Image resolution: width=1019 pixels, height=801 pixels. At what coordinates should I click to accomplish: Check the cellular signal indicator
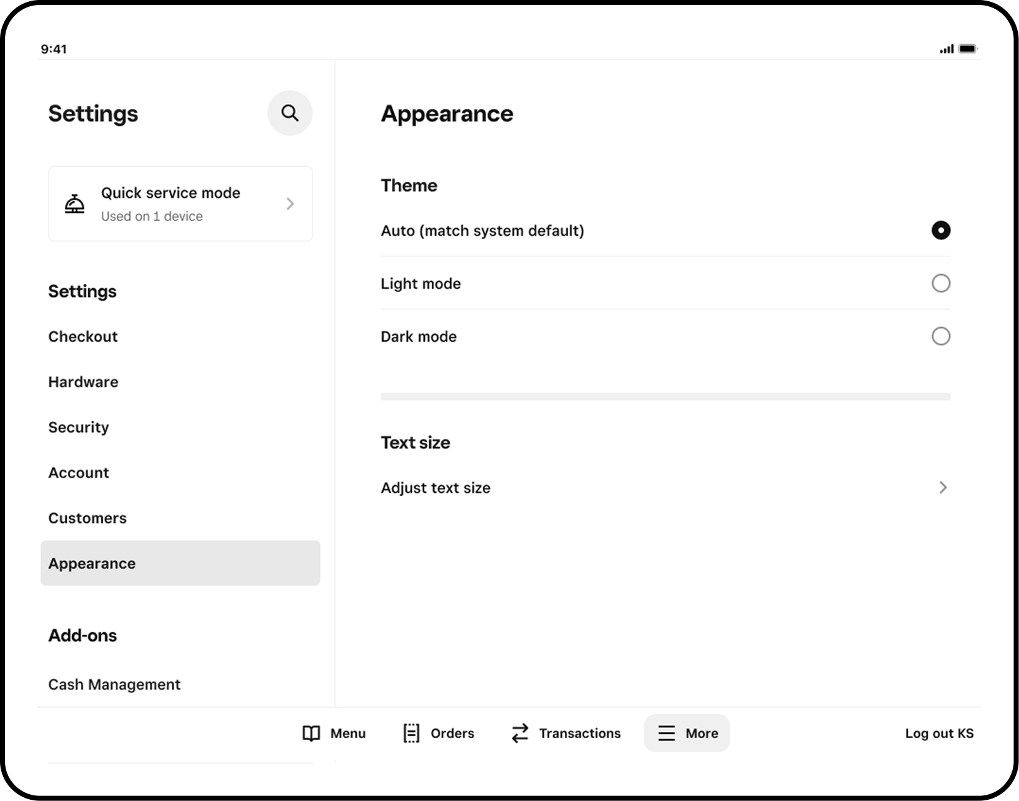(x=946, y=48)
